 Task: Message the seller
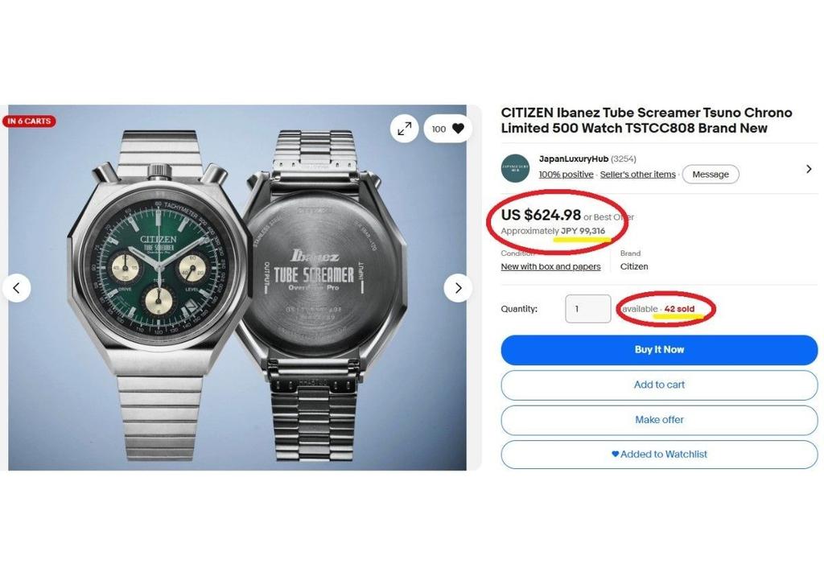711,174
